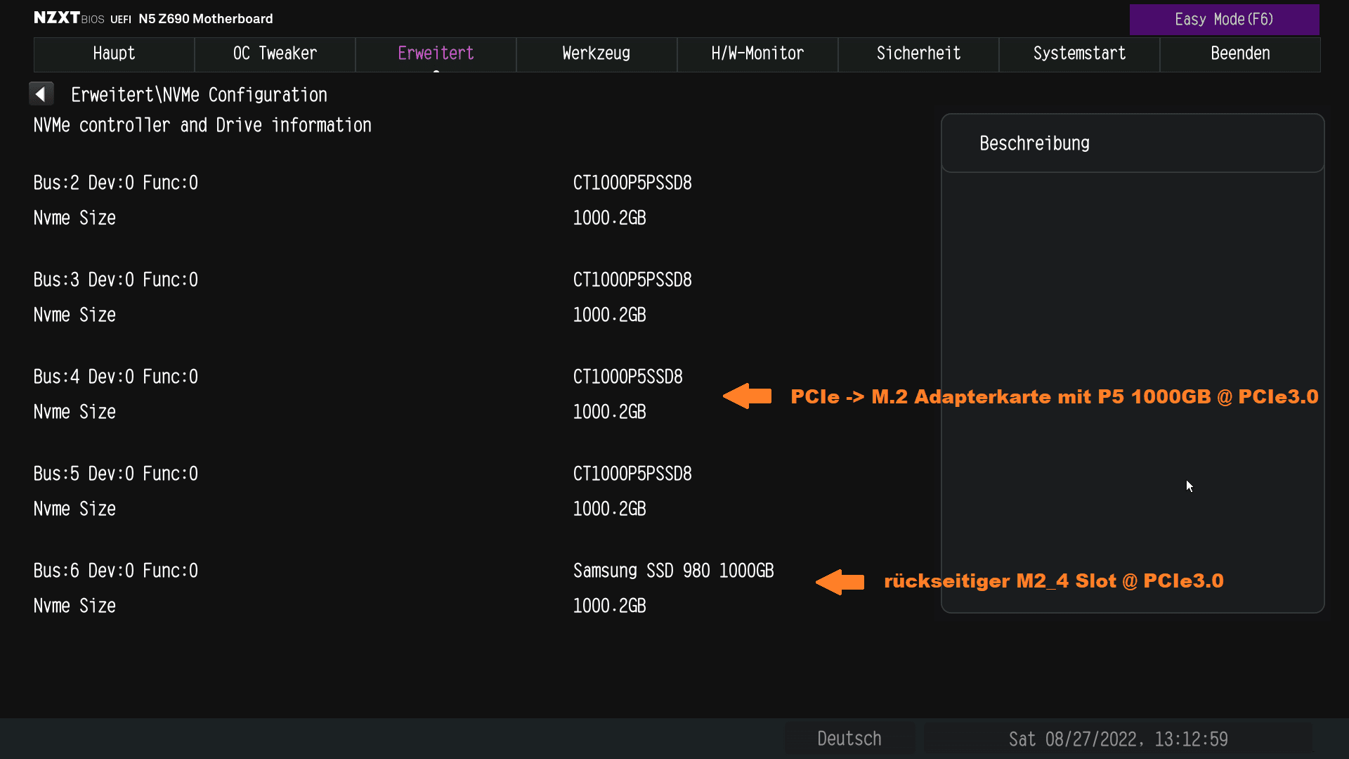Screen dimensions: 1349x759
Task: Switch to Easy Mode (F6)
Action: click(1224, 20)
